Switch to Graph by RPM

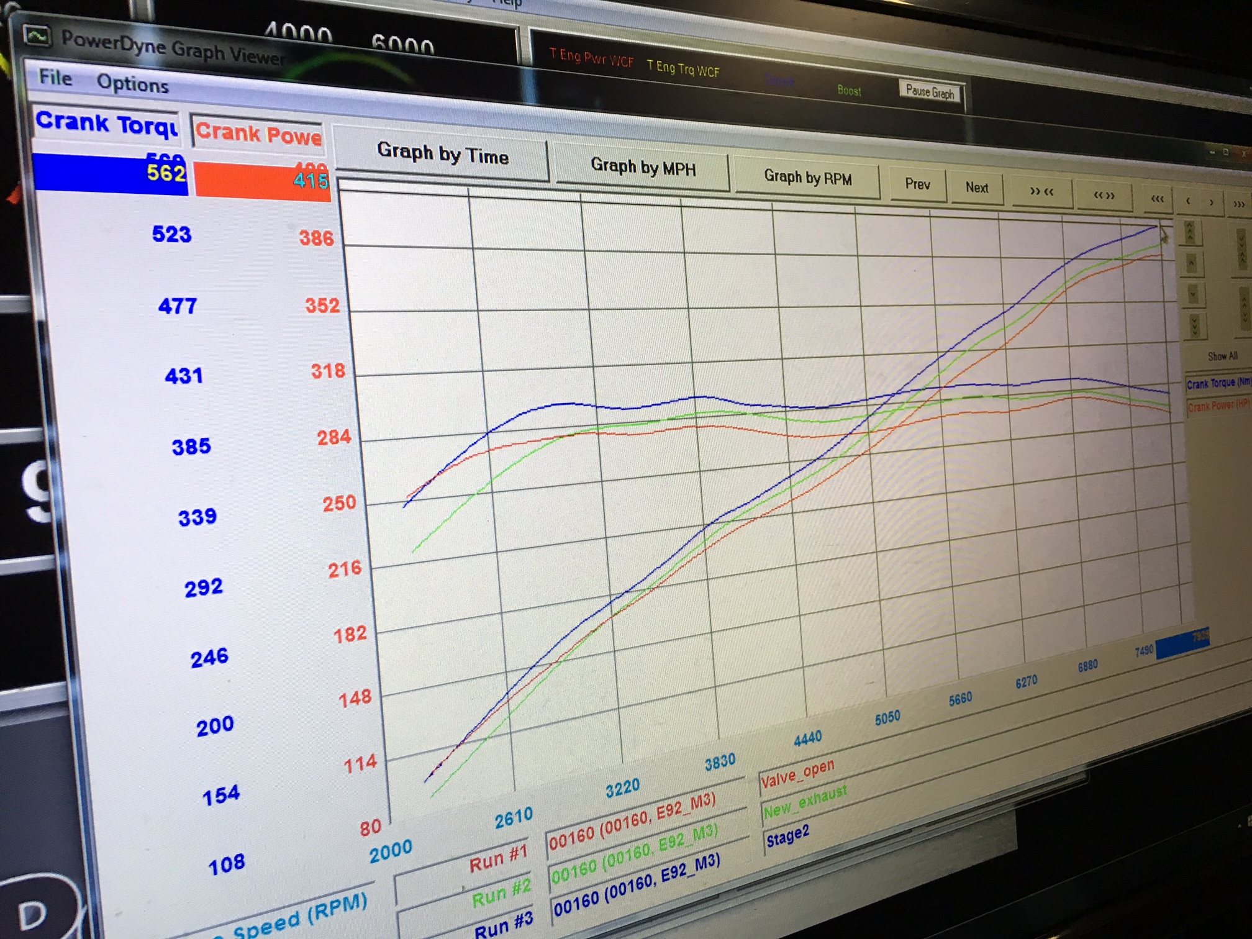pos(807,178)
